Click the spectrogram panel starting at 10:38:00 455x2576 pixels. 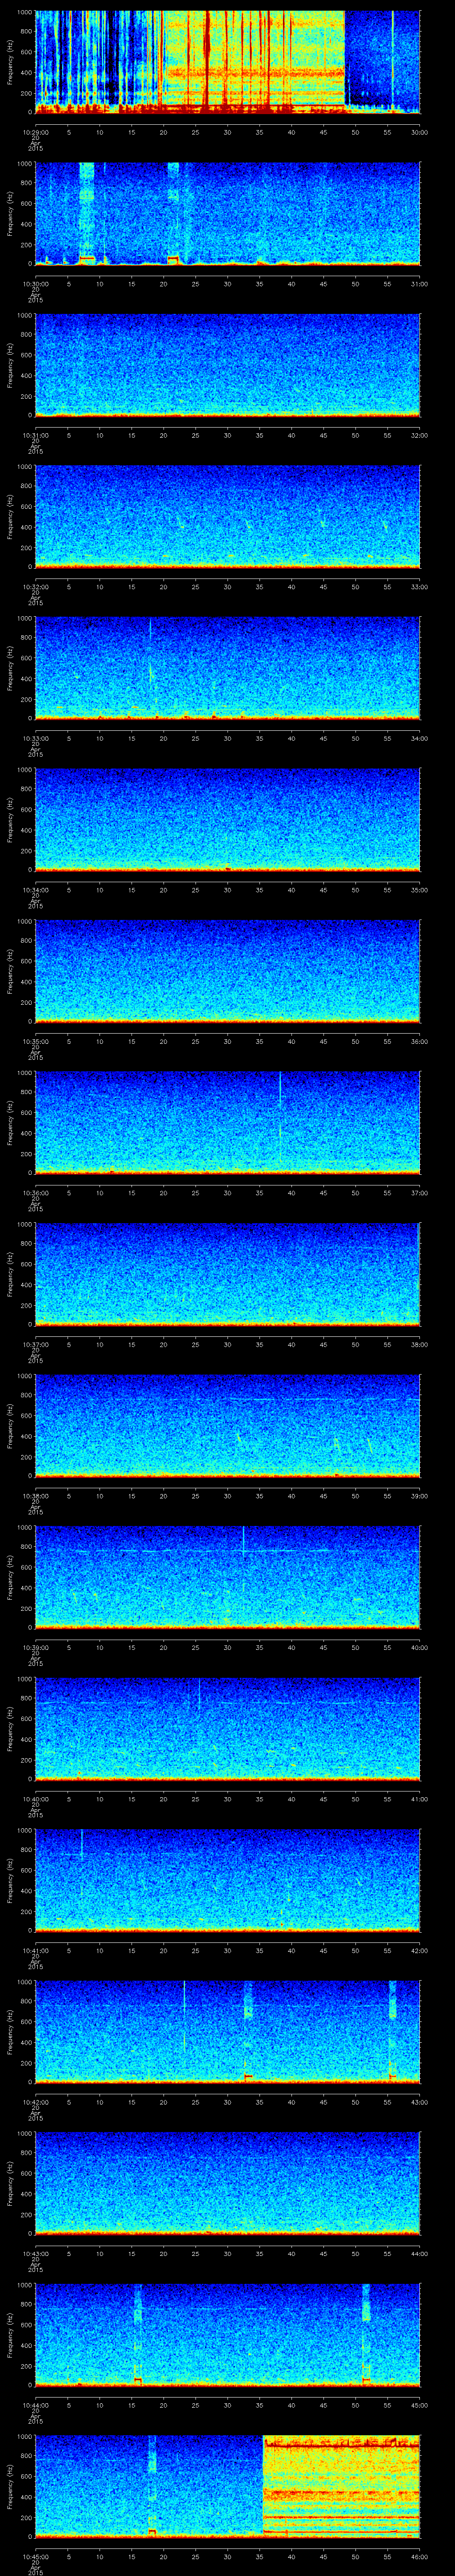point(227,1425)
